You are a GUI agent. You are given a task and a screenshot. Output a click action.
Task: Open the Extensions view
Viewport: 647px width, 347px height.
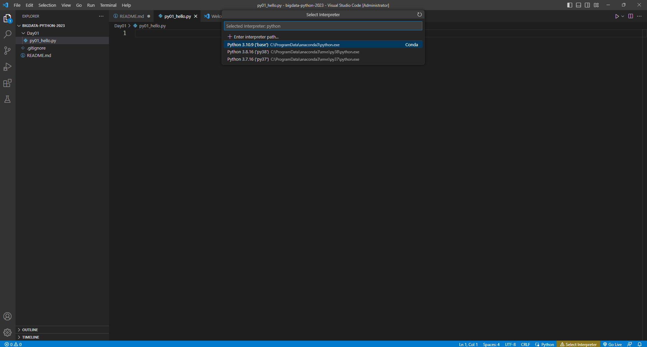7,83
